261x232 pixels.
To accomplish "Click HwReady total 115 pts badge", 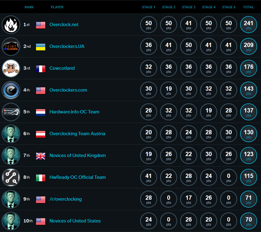I will [249, 177].
